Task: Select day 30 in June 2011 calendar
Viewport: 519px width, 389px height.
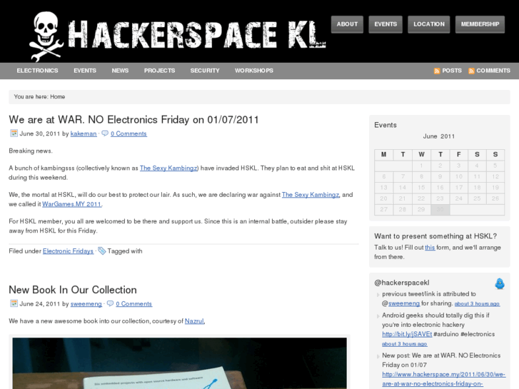Action: pos(440,209)
